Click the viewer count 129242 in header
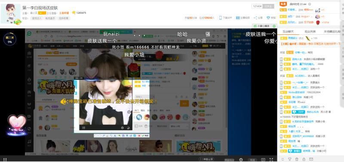 (x=208, y=18)
